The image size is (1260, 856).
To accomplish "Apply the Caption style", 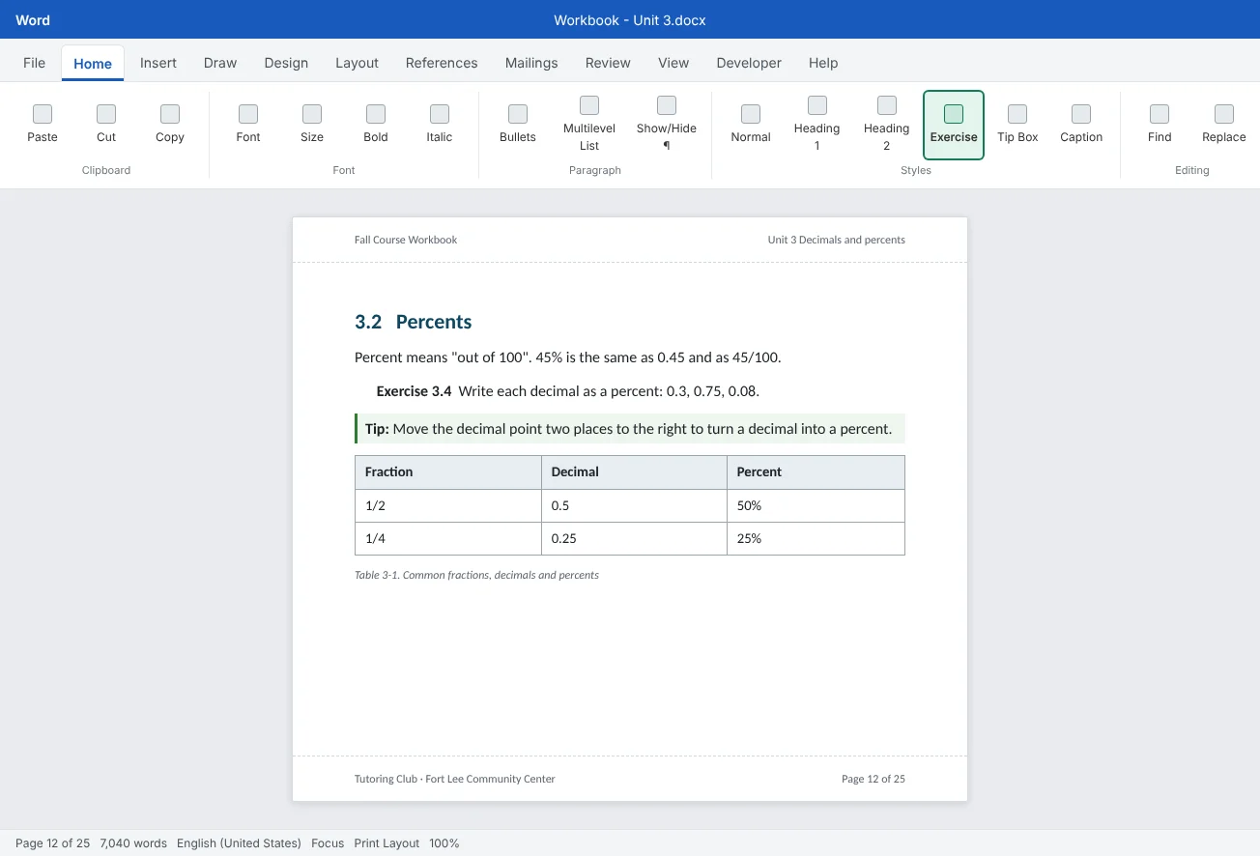I will click(x=1081, y=125).
